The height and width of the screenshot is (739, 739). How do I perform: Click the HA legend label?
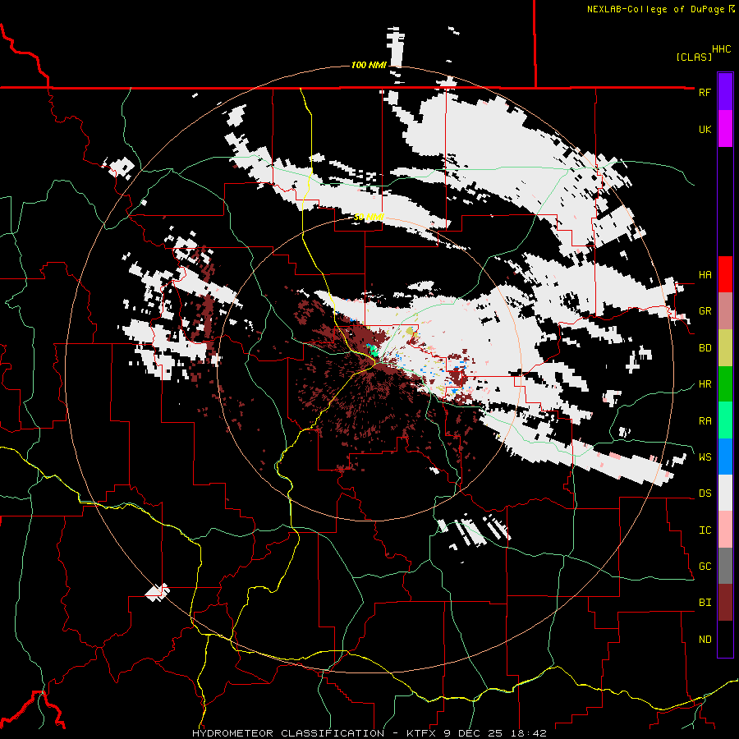pos(705,275)
